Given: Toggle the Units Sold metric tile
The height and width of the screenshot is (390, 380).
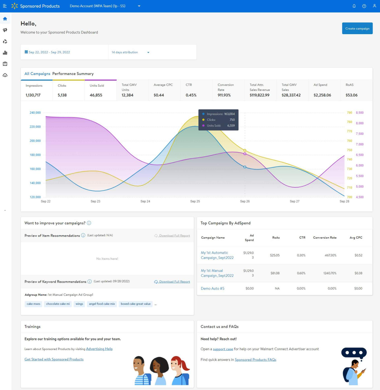Looking at the screenshot, I should (x=101, y=90).
